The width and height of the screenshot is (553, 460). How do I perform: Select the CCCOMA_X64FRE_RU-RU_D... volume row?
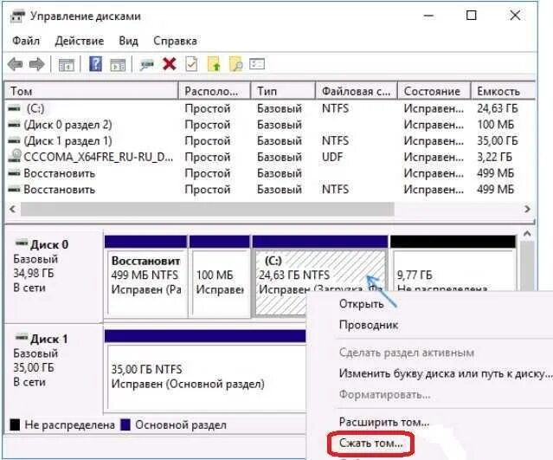tap(270, 157)
